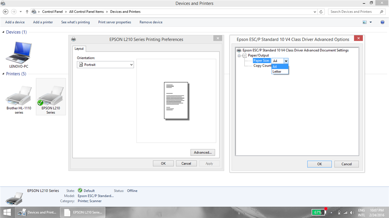Image resolution: width=389 pixels, height=218 pixels.
Task: Close the Printing Preferences dialog
Action: 218,38
